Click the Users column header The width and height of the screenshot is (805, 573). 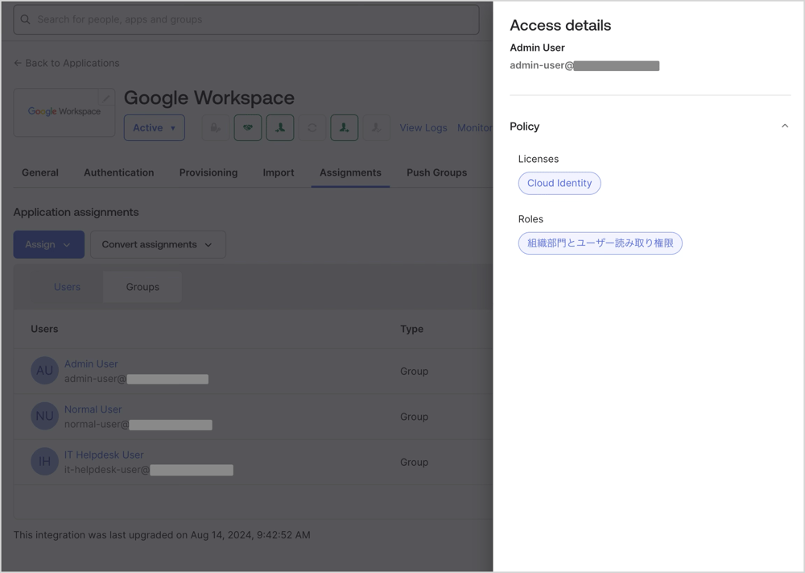pyautogui.click(x=44, y=329)
